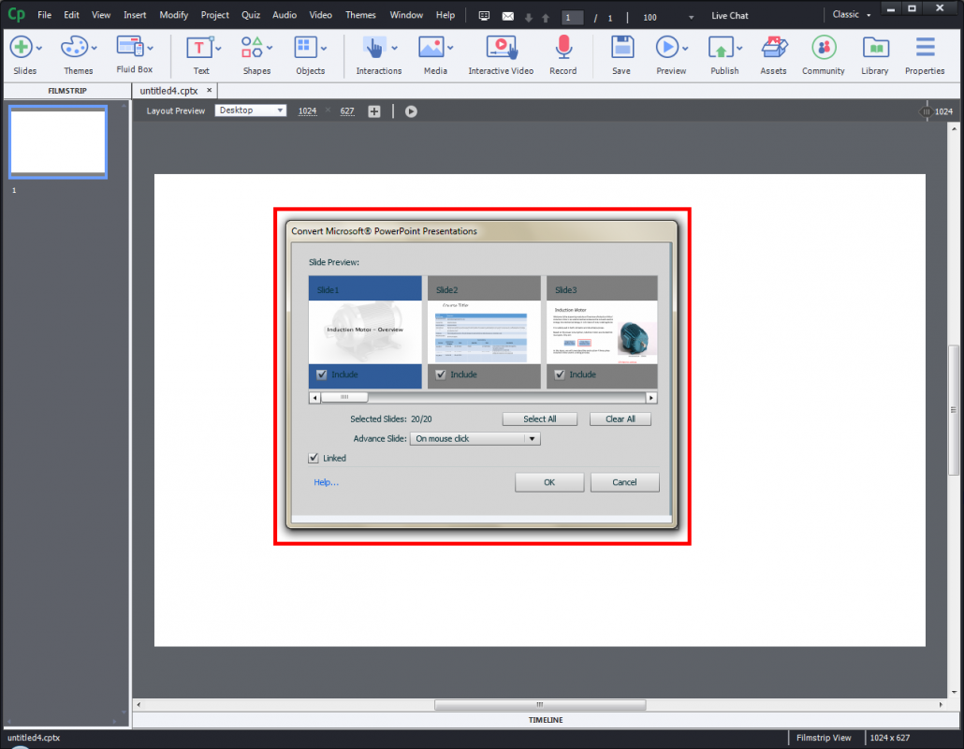The image size is (964, 749).
Task: Open the Quiz menu
Action: click(250, 15)
